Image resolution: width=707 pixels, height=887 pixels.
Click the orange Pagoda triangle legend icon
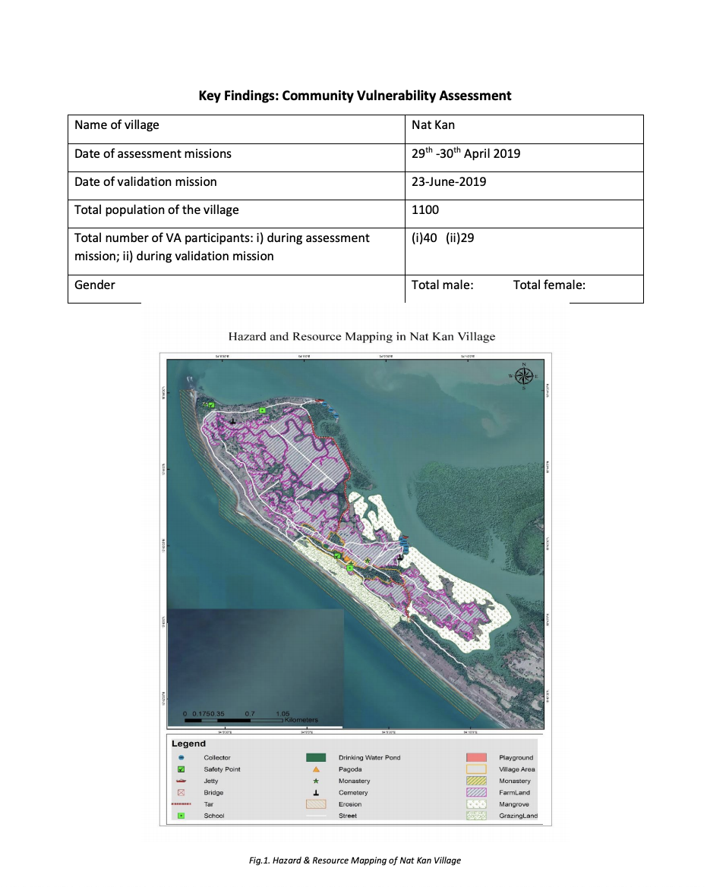click(316, 769)
